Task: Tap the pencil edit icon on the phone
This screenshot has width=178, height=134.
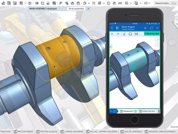Action: [124, 34]
